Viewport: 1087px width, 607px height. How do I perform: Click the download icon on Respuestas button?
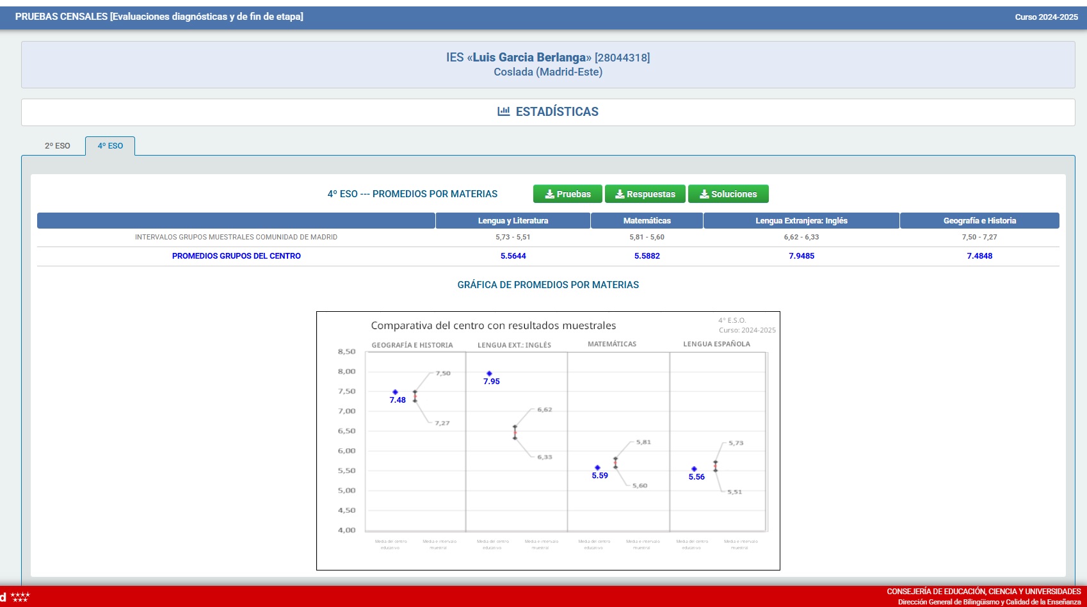click(x=619, y=194)
